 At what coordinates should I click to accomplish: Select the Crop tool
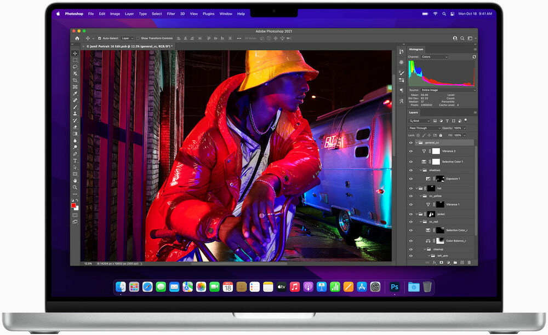pyautogui.click(x=75, y=80)
